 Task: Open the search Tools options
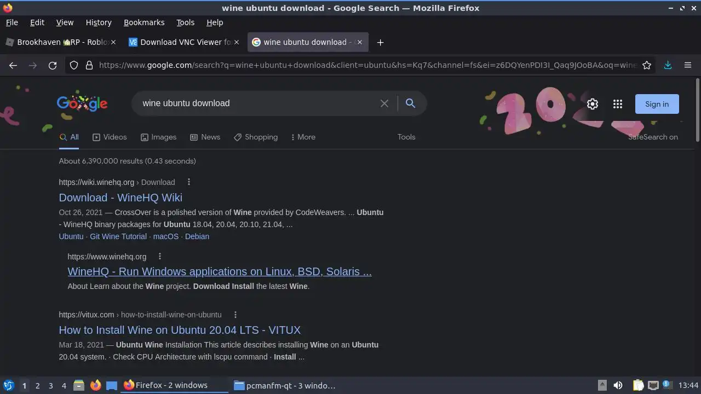click(406, 137)
